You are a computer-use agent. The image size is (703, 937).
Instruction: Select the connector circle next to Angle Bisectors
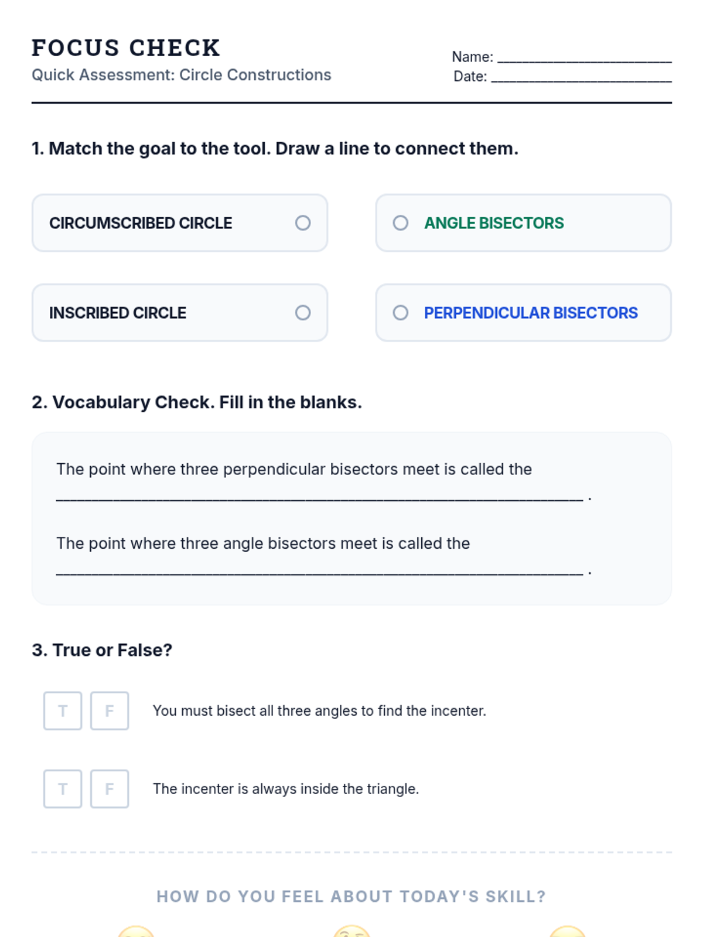point(401,223)
